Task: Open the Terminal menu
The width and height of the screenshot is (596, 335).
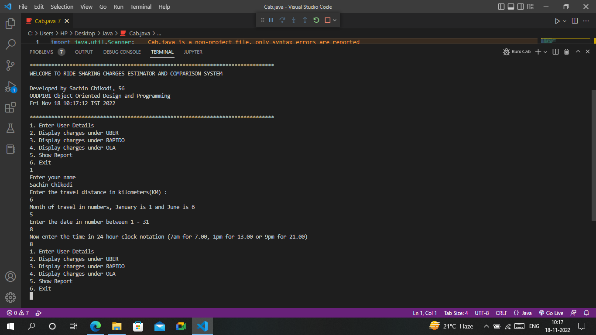Action: [x=141, y=7]
